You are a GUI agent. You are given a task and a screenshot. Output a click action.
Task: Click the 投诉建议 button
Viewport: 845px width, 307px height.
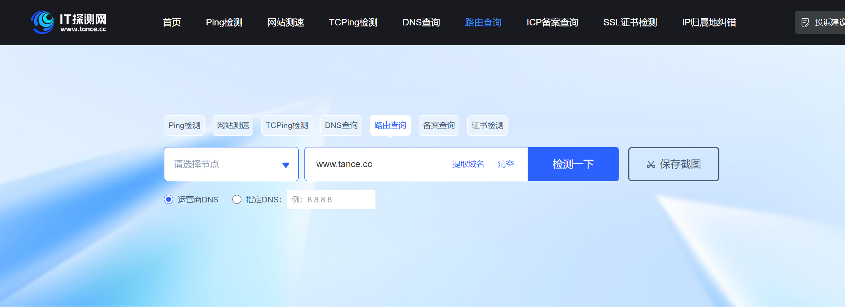pyautogui.click(x=821, y=22)
